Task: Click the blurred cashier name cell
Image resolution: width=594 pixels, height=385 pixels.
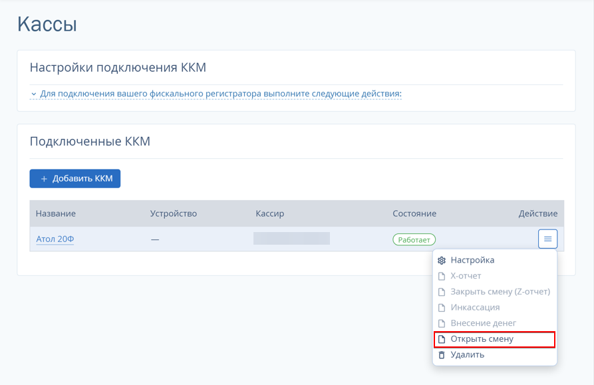Action: [292, 239]
